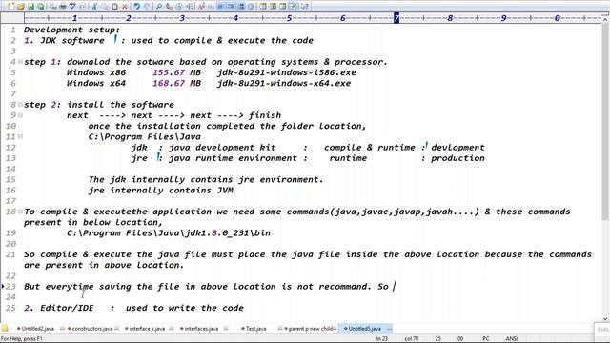Image resolution: width=610 pixels, height=343 pixels.
Task: Click the 'PC' status bar entry
Action: click(x=486, y=339)
